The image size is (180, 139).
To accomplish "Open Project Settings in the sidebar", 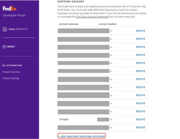I will [x=11, y=78].
